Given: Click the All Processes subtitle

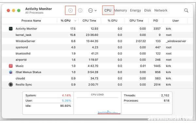Looking at the screenshot, I should 34,13.
